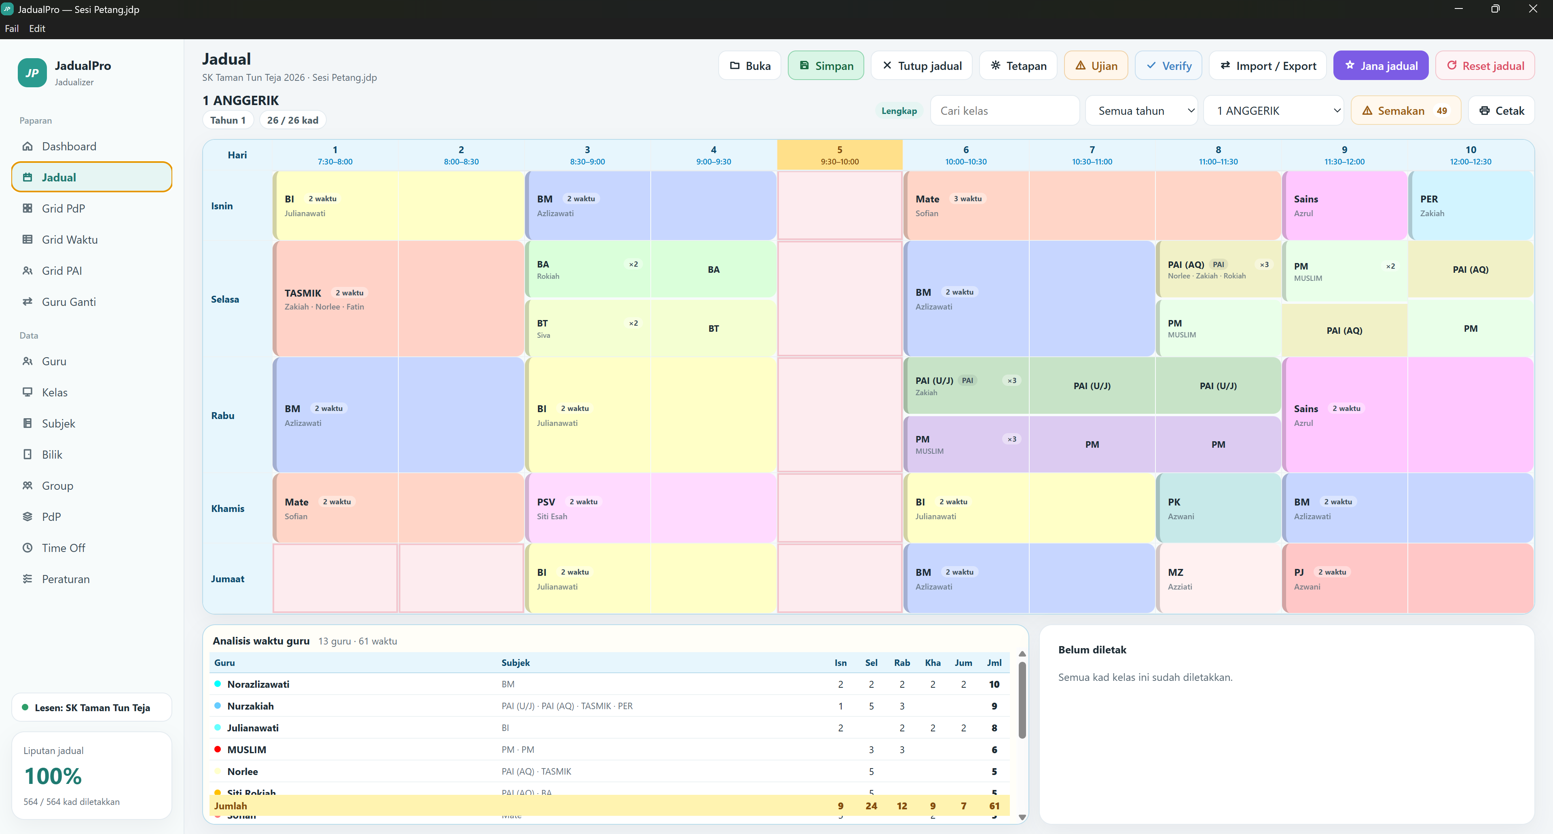
Task: Open the Dashboard view icon
Action: point(27,146)
